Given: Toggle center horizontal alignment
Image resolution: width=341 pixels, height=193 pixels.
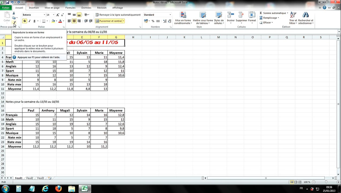Looking at the screenshot, I should pos(74,21).
